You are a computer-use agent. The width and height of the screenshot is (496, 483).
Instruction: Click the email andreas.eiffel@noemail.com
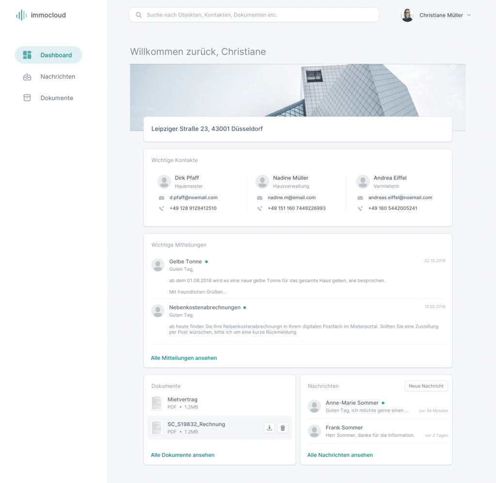[400, 197]
